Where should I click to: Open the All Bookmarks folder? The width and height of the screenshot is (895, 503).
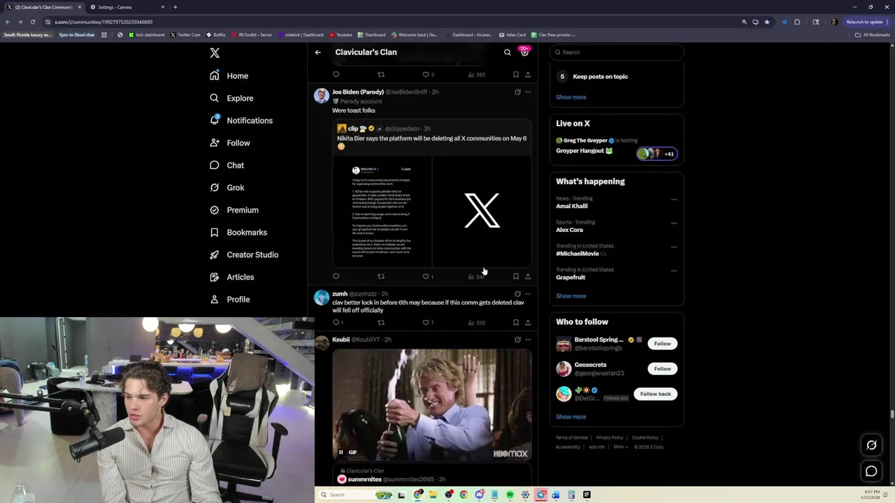[x=873, y=35]
